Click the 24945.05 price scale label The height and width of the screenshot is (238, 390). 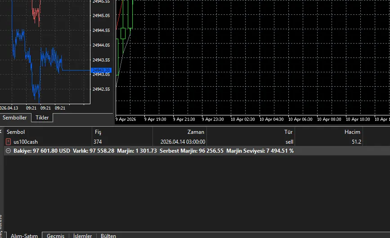point(101,15)
